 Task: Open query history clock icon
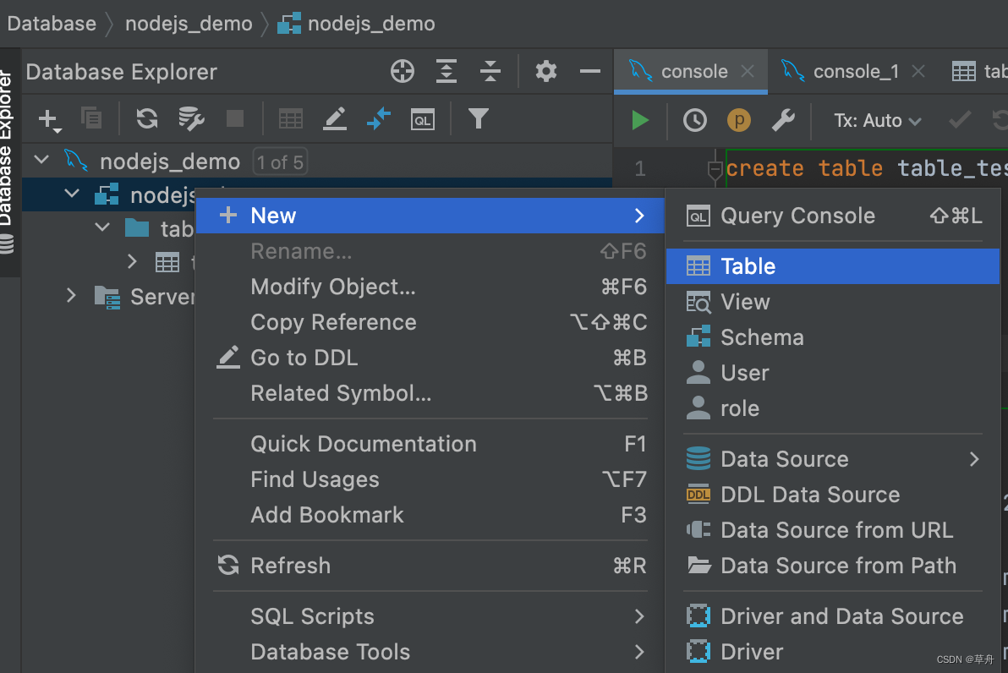(695, 121)
